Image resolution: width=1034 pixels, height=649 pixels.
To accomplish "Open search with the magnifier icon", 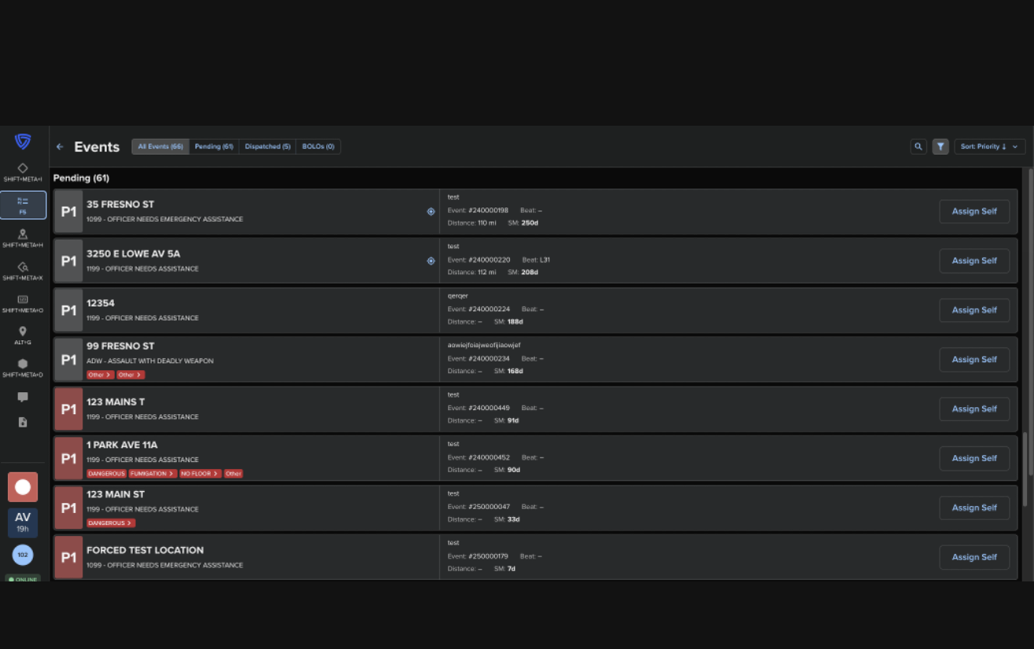I will 918,146.
